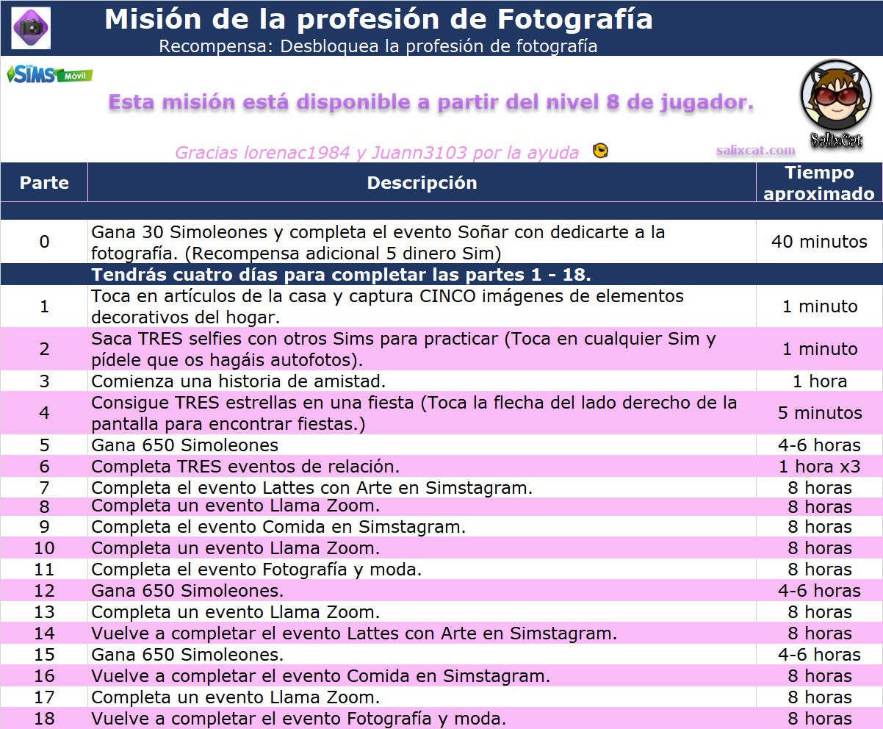Click the '8 horas' time for part 7

coord(819,488)
